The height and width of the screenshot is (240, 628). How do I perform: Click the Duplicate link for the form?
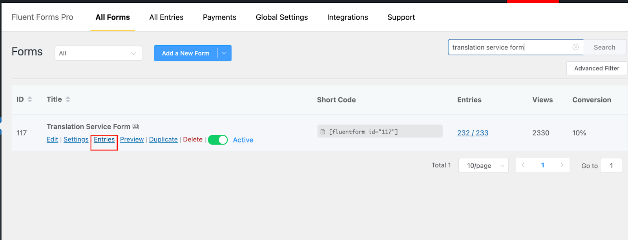(163, 139)
